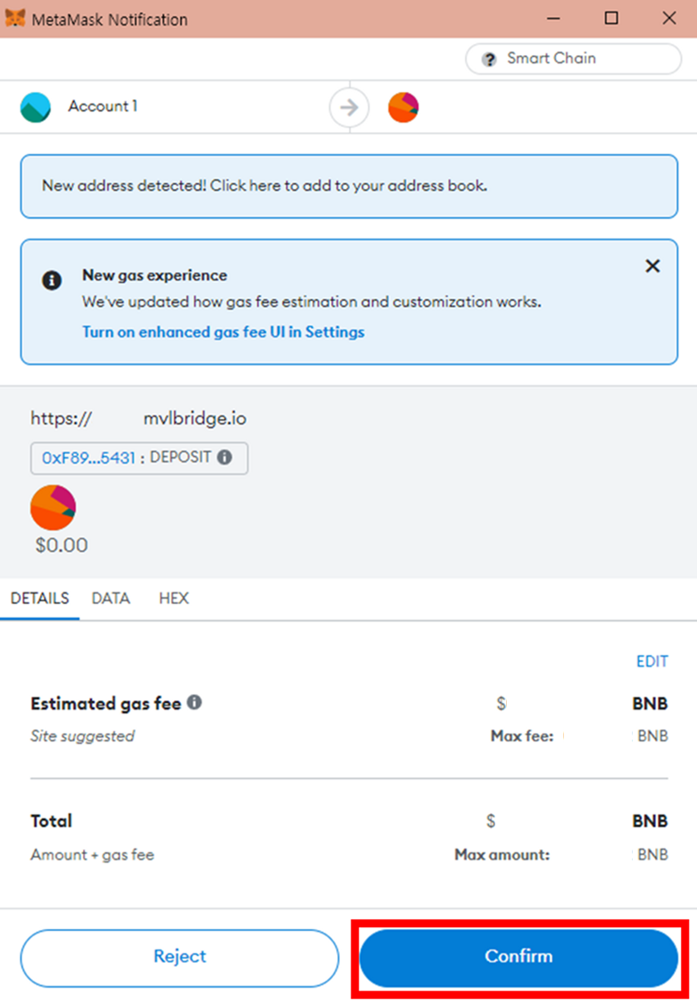Screen dimensions: 697x1005
Task: Click the MetaMask fox icon in title bar
Action: point(15,19)
